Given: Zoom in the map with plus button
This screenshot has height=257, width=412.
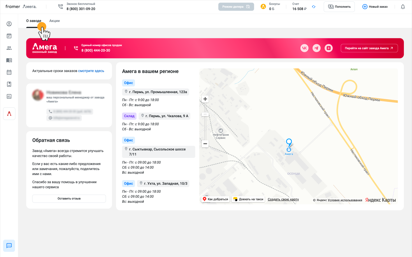Looking at the screenshot, I should click(x=205, y=99).
